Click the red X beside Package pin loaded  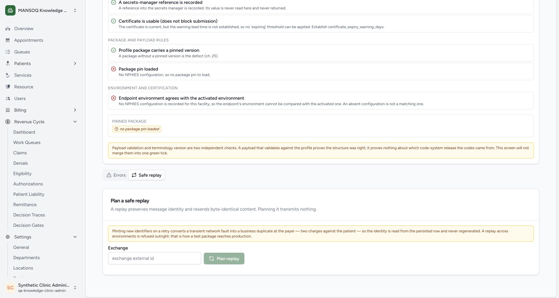[x=114, y=69]
